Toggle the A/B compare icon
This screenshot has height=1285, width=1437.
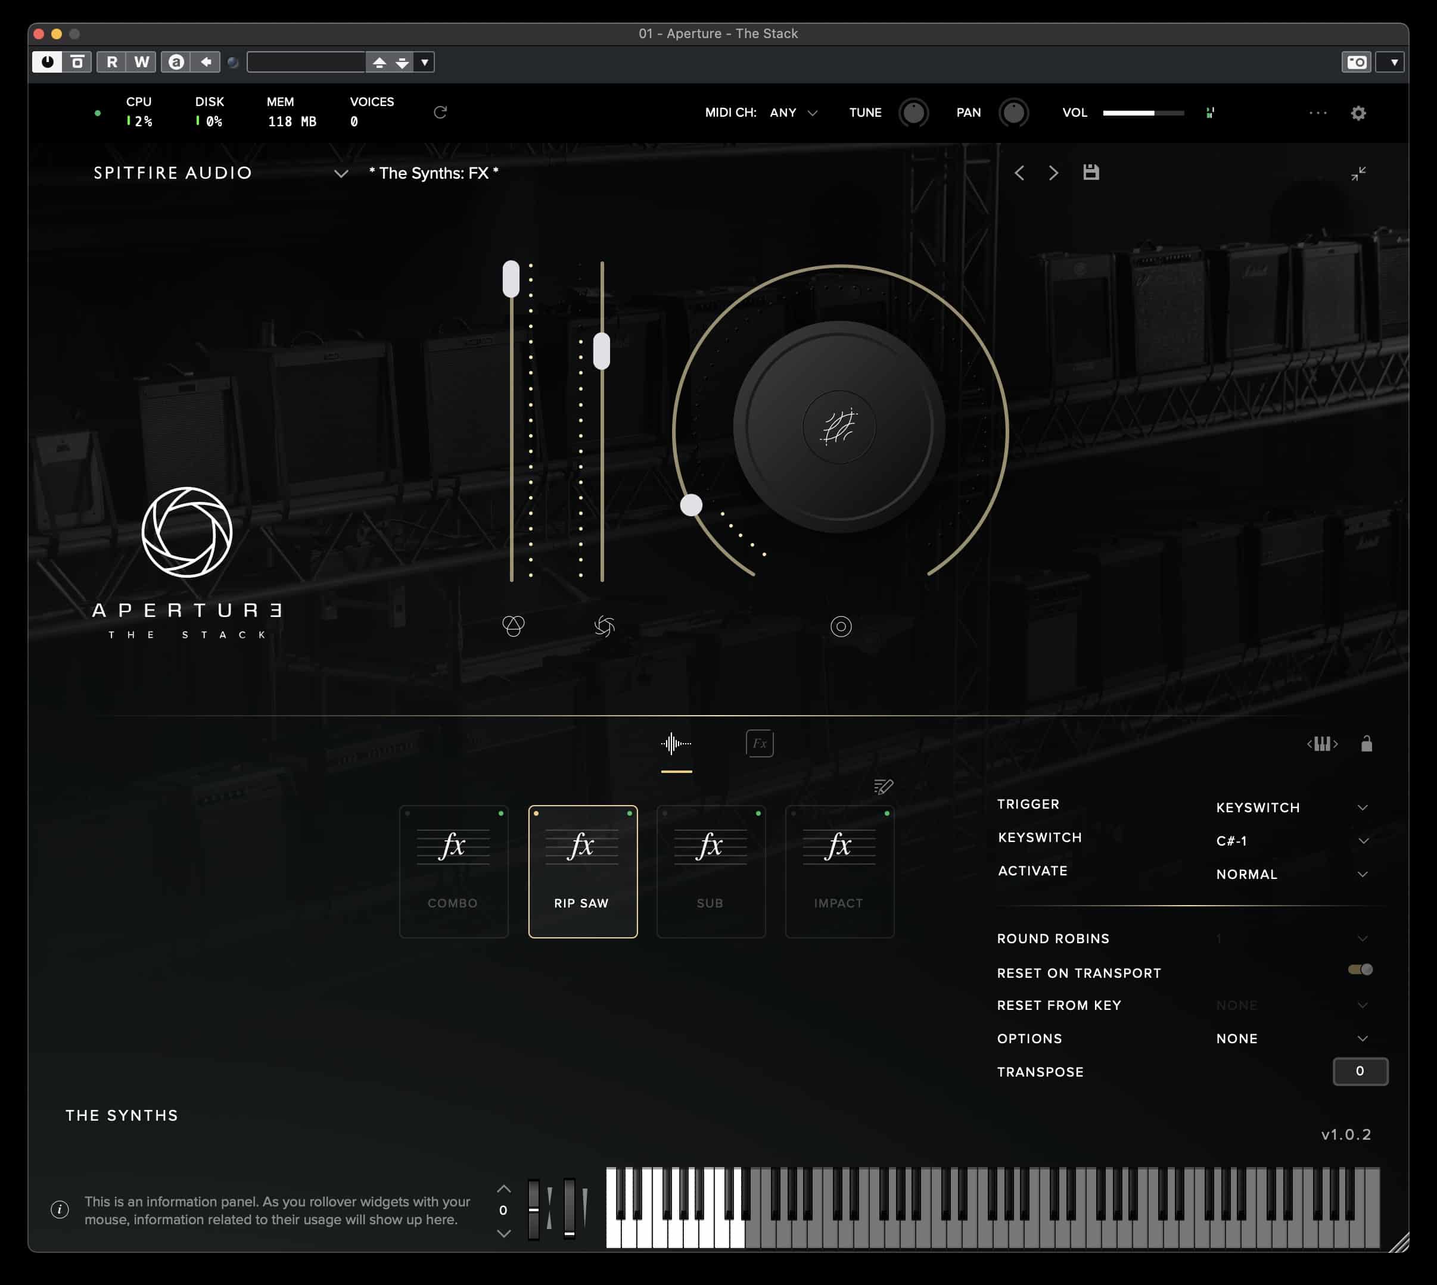pos(176,62)
